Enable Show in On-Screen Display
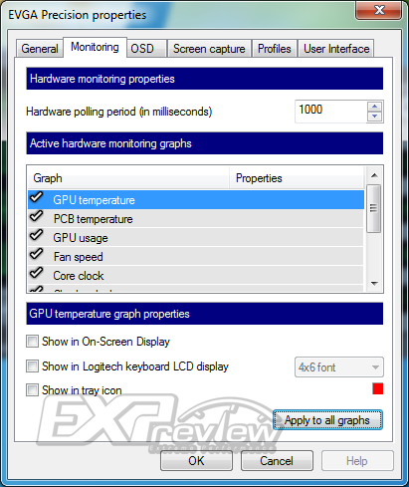This screenshot has height=487, width=409. click(x=32, y=342)
